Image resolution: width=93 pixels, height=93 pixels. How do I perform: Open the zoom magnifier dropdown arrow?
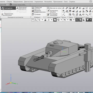[42, 20]
